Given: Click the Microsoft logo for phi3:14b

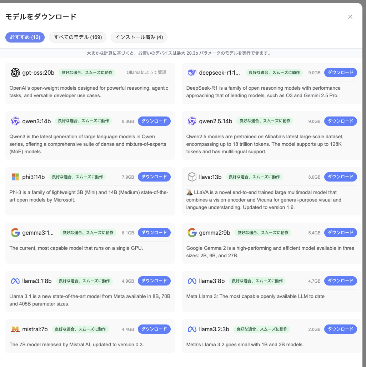Looking at the screenshot, I should pos(15,177).
